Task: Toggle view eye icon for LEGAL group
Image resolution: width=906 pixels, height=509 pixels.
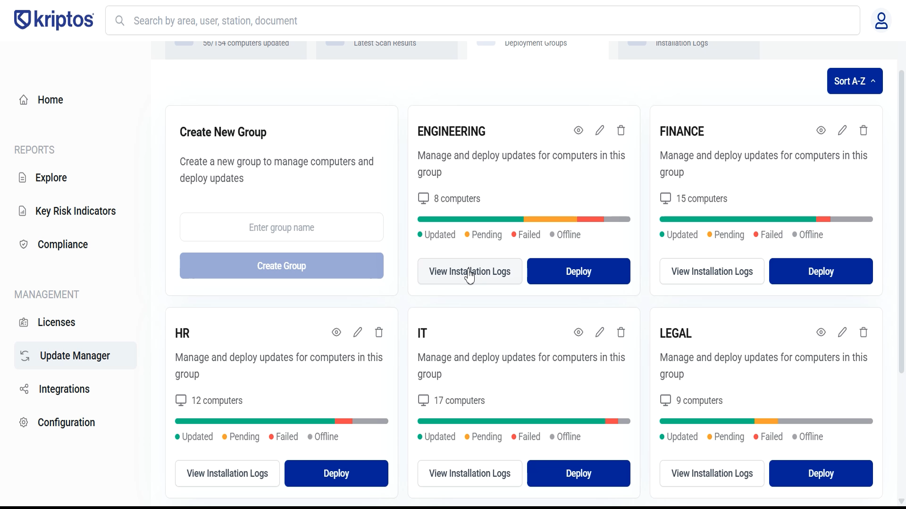Action: tap(821, 332)
